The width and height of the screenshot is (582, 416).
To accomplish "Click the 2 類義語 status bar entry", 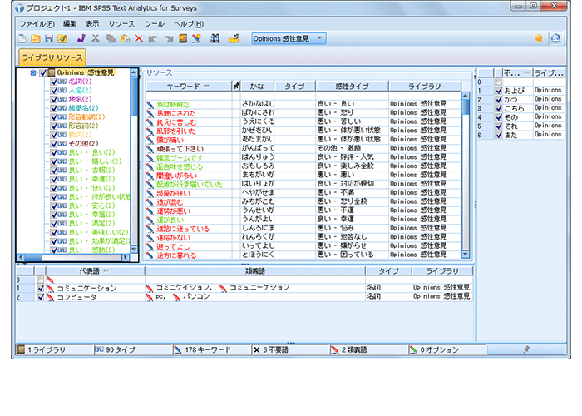I will 368,349.
